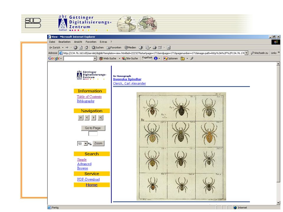This screenshot has height=212, width=283.
Task: Open the Ansicht menu
Action: point(78,42)
